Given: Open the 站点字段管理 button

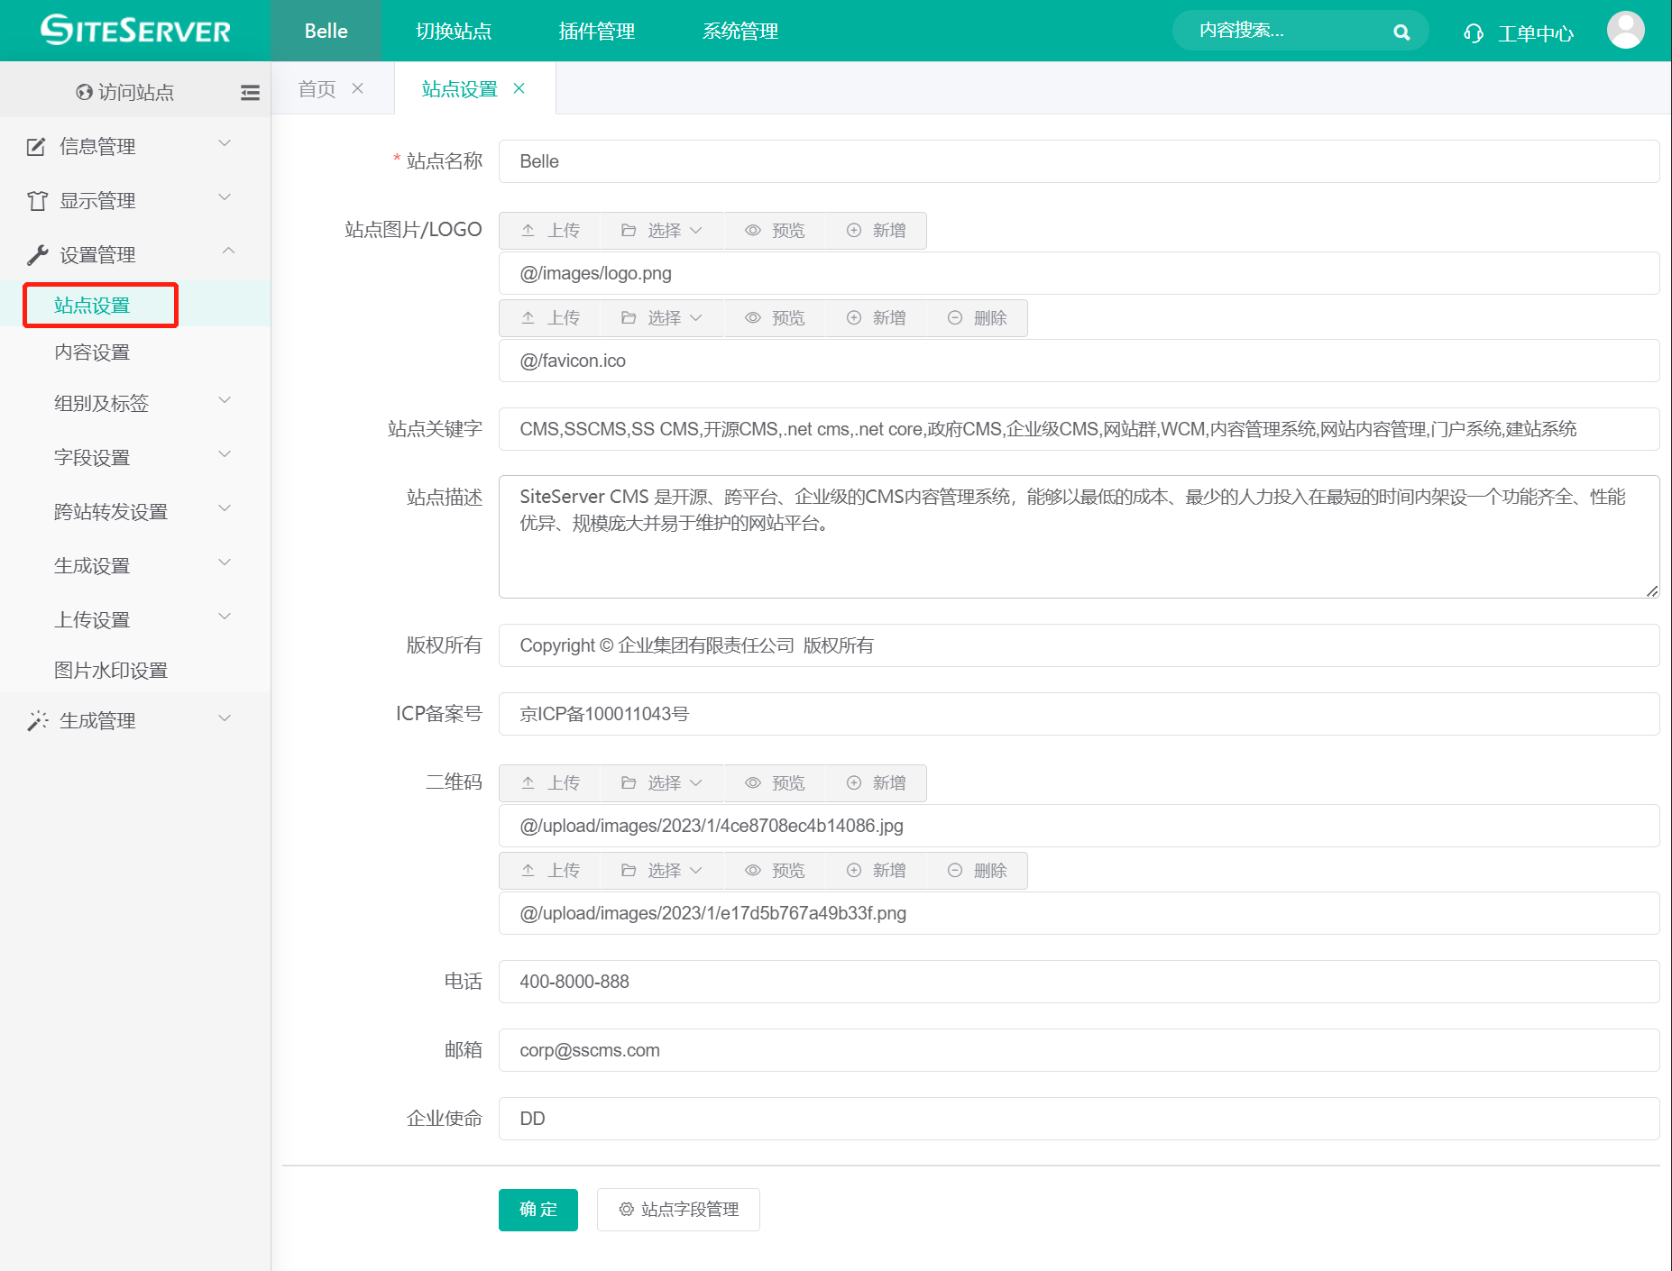Looking at the screenshot, I should [678, 1209].
